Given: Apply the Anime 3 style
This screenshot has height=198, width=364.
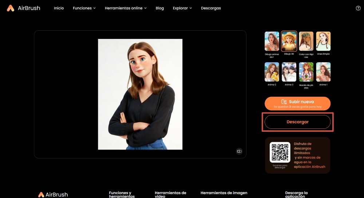Looking at the screenshot, I should (x=289, y=72).
